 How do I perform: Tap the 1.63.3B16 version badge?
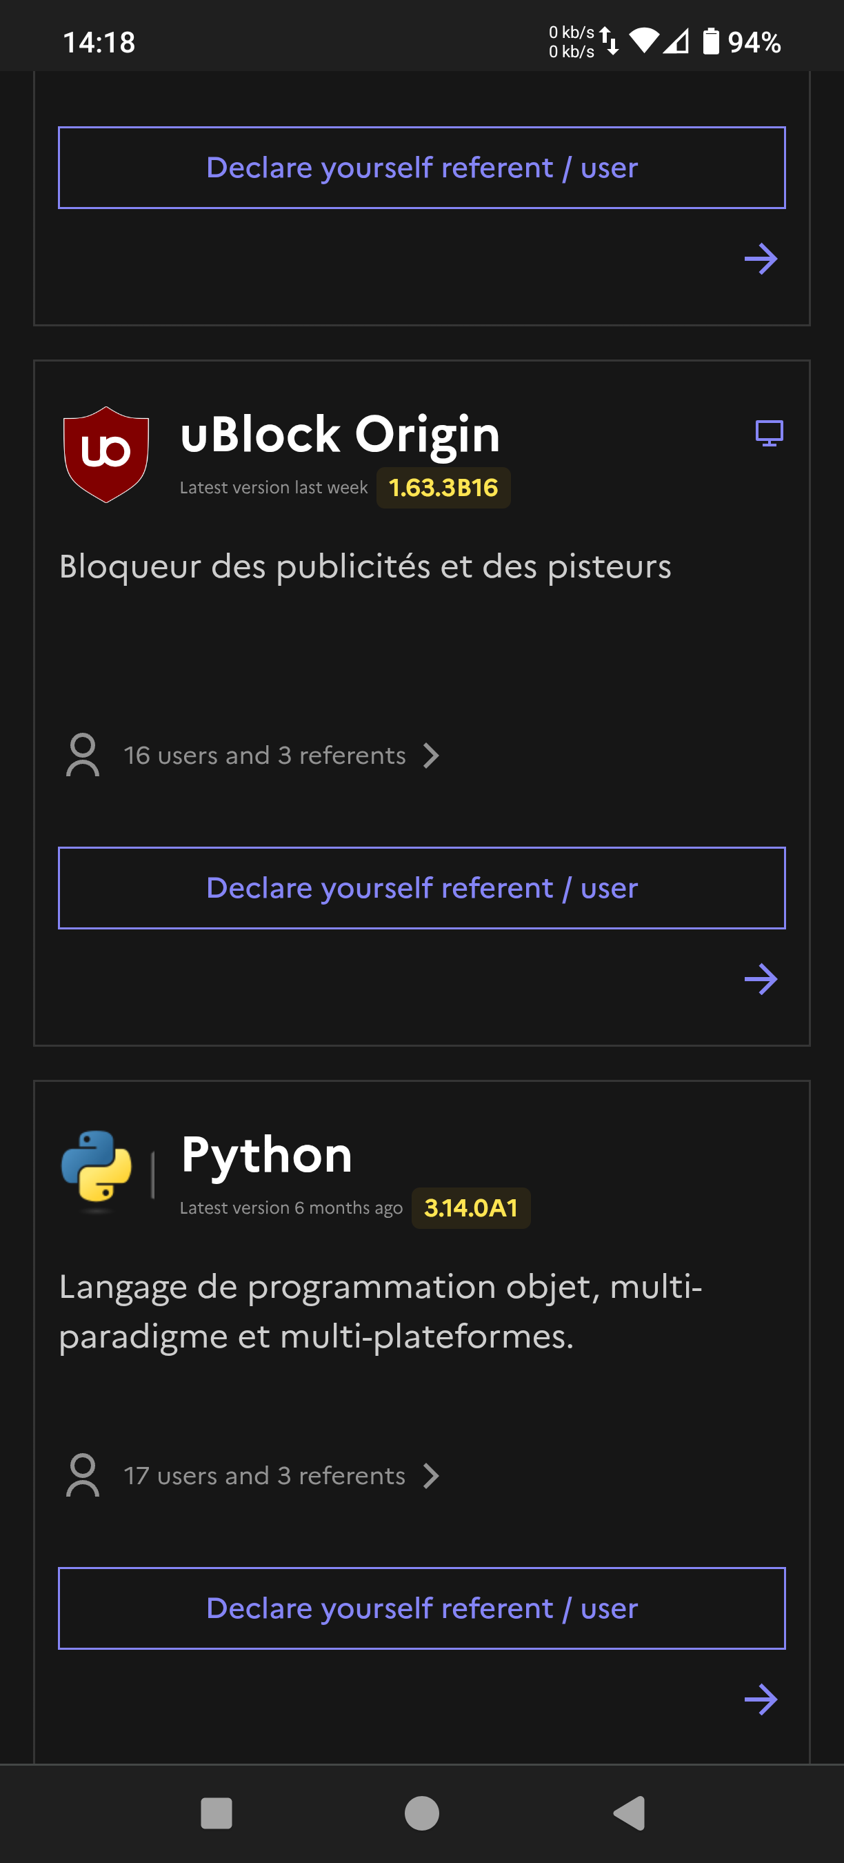coord(443,488)
